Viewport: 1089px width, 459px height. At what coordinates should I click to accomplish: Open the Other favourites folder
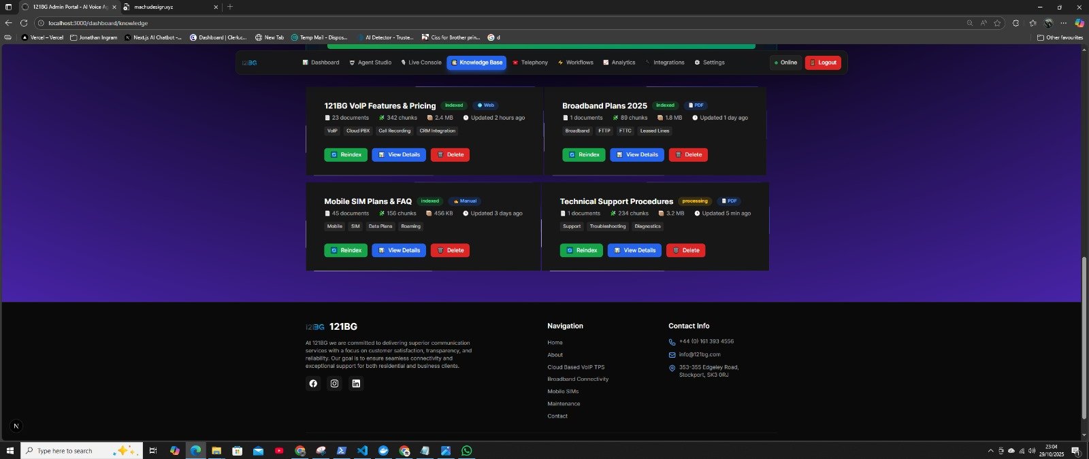click(1060, 37)
